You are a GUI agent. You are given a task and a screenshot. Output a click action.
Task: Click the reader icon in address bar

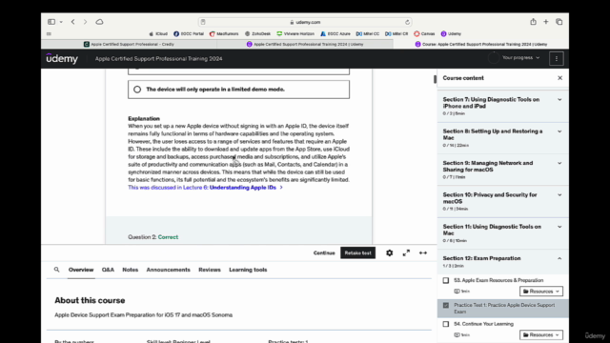click(203, 22)
